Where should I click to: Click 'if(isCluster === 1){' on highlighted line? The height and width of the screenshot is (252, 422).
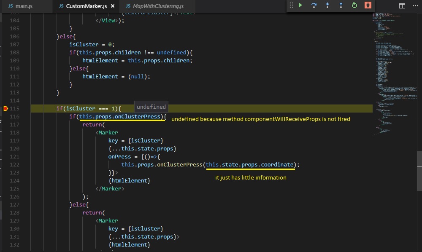(89, 109)
